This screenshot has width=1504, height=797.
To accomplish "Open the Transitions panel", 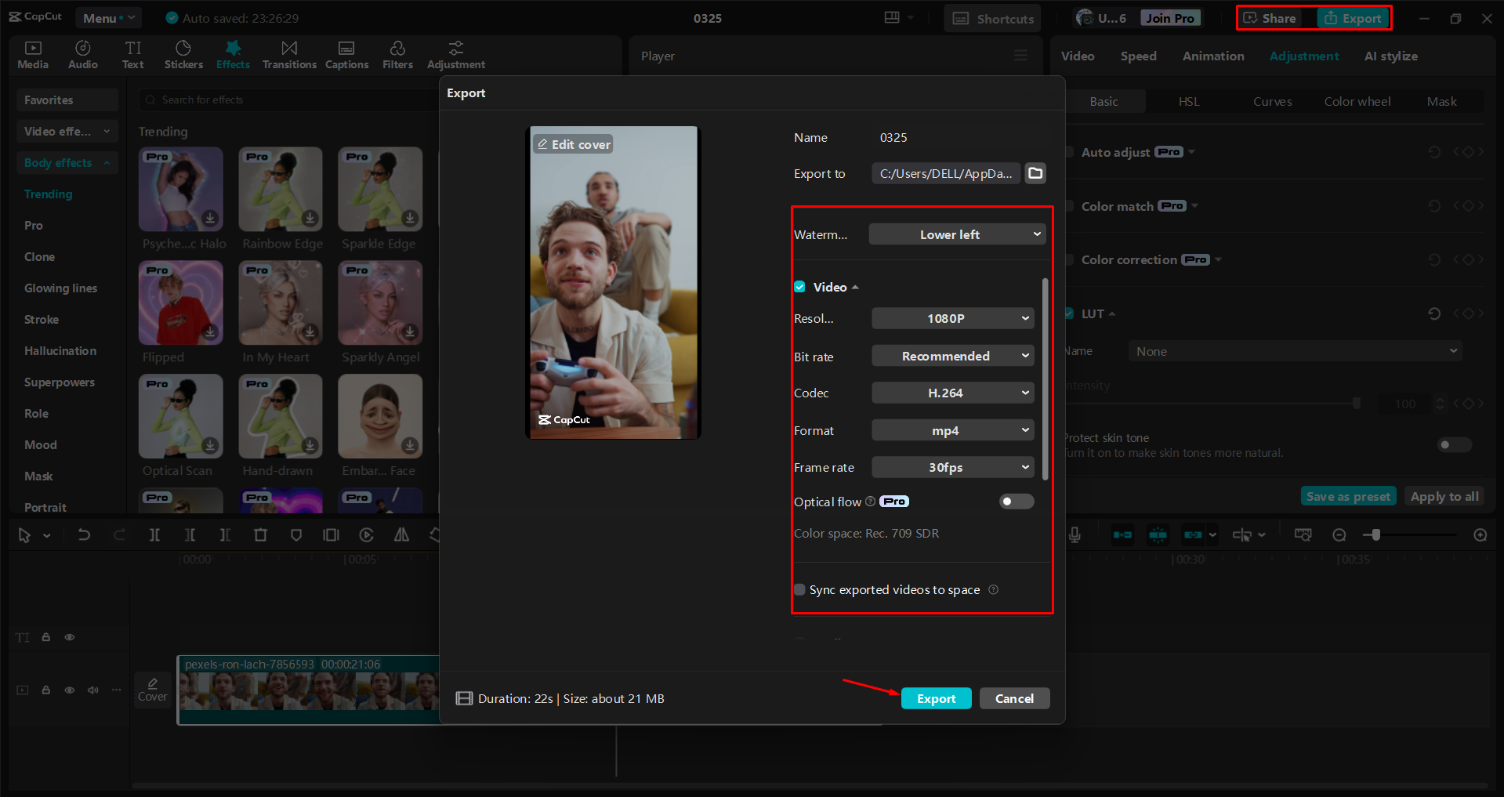I will click(x=288, y=54).
